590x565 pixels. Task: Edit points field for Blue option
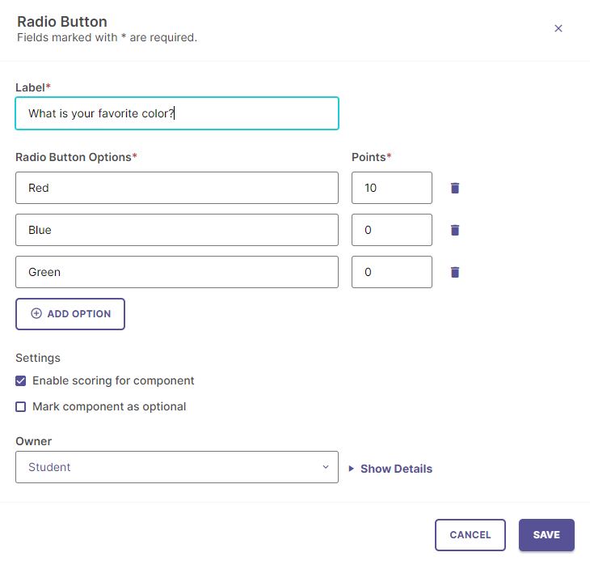point(392,230)
